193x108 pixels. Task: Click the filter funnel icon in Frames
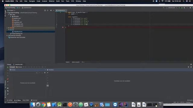pos(45,73)
